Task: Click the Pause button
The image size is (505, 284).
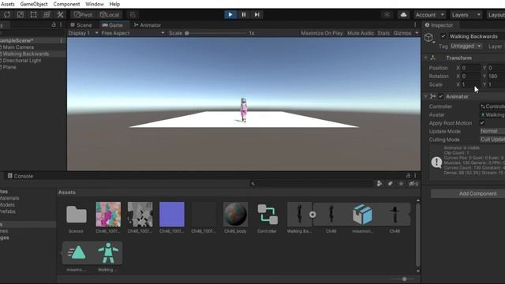Action: [244, 15]
